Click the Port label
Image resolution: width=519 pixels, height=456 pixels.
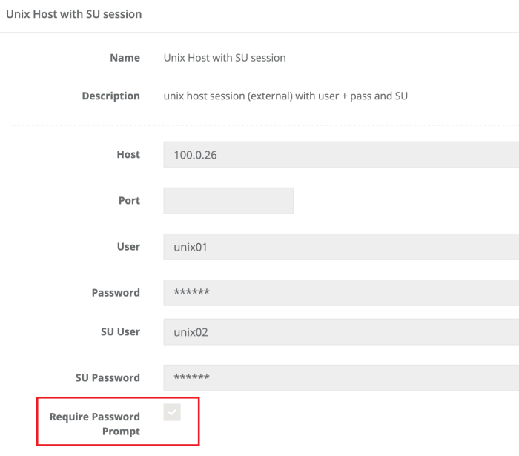(x=128, y=201)
